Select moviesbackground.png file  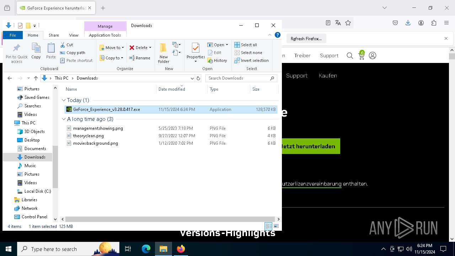pyautogui.click(x=171, y=143)
